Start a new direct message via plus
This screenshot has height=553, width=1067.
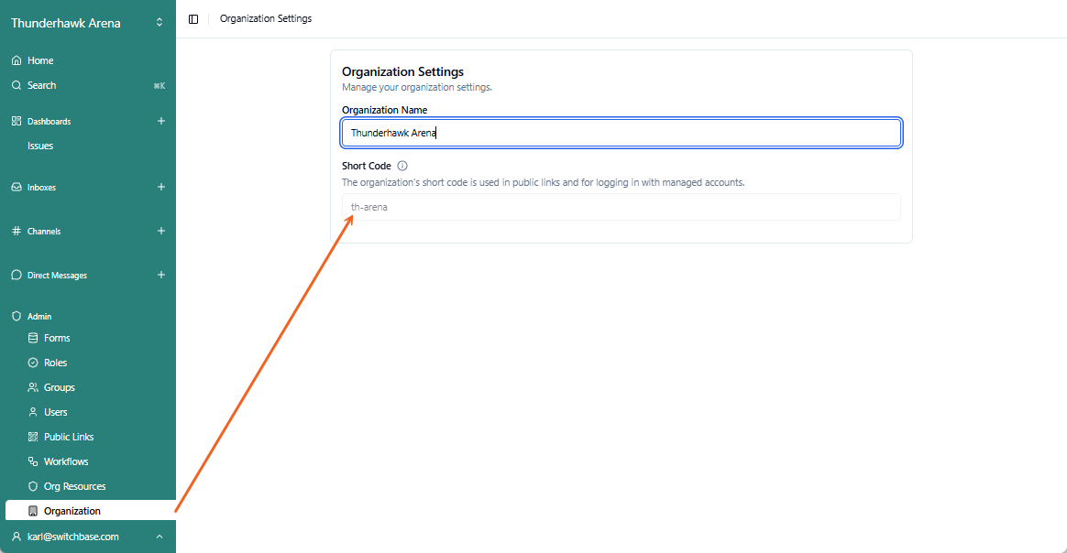tap(161, 275)
